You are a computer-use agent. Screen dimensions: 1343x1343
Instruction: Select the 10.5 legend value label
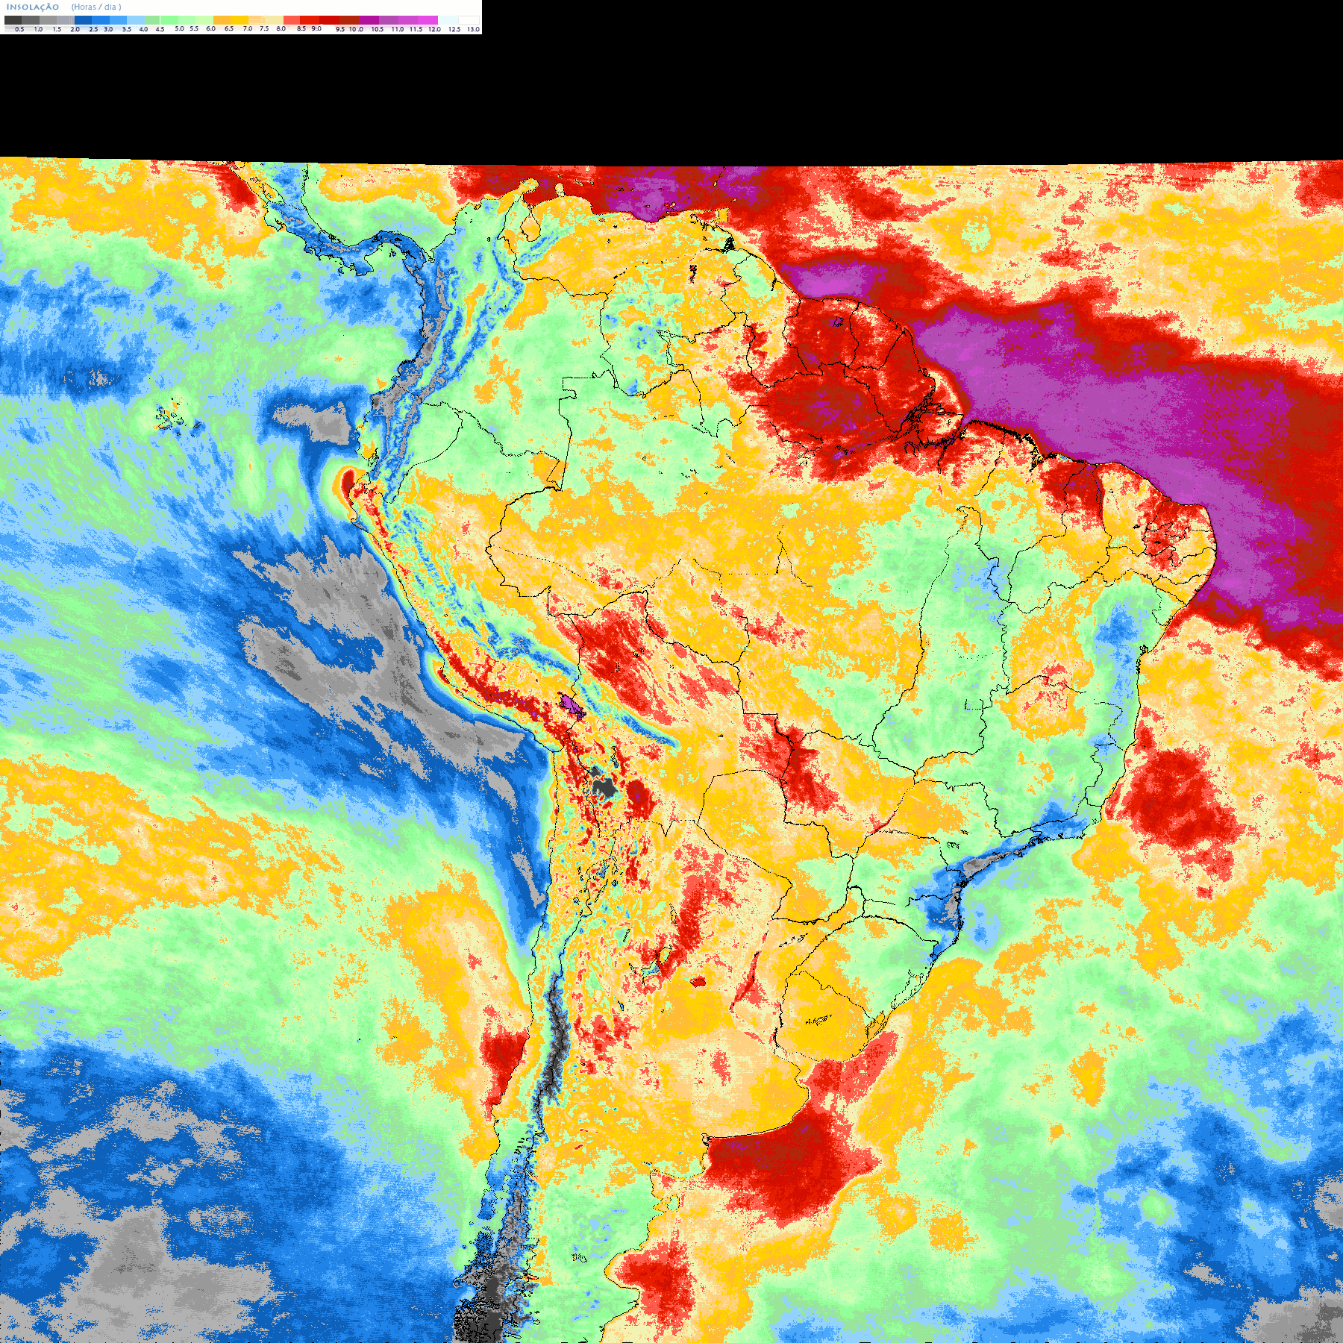point(378,29)
